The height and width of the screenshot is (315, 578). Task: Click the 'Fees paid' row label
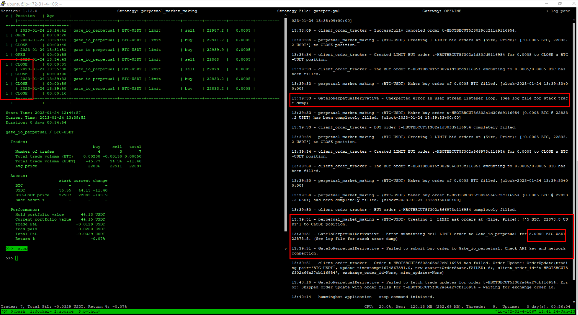pos(26,229)
